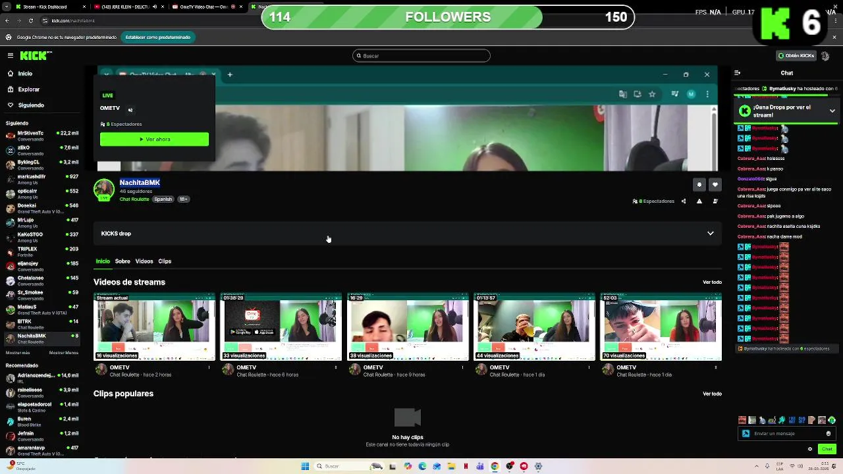The height and width of the screenshot is (474, 843).
Task: Insert the green frog emote
Action: click(832, 420)
